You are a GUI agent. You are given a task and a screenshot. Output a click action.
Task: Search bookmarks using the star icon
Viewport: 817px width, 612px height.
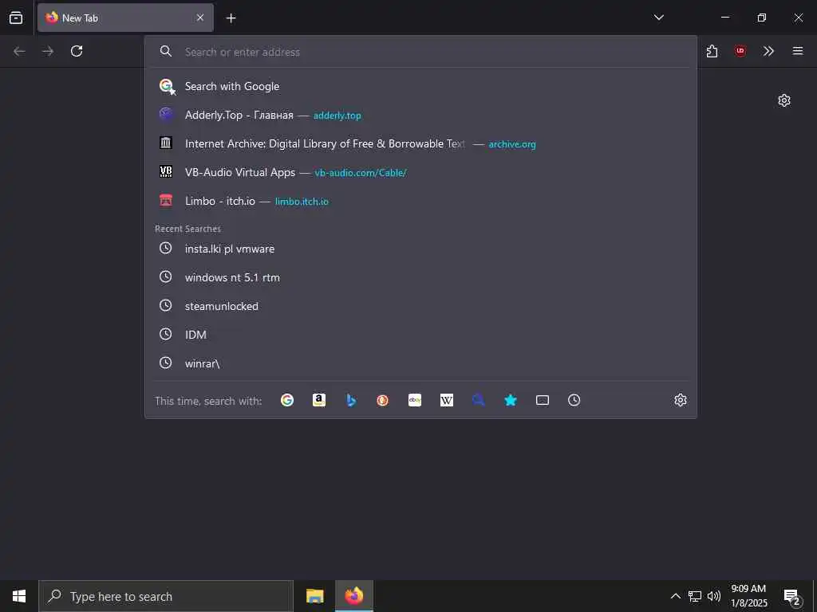[511, 400]
